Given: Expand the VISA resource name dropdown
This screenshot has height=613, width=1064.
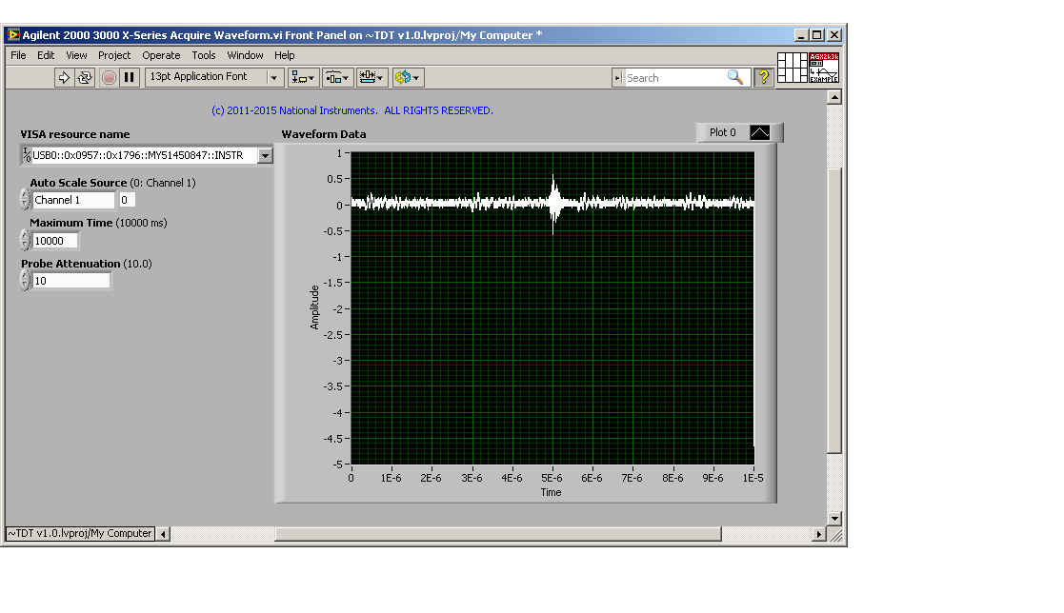Looking at the screenshot, I should pos(266,155).
